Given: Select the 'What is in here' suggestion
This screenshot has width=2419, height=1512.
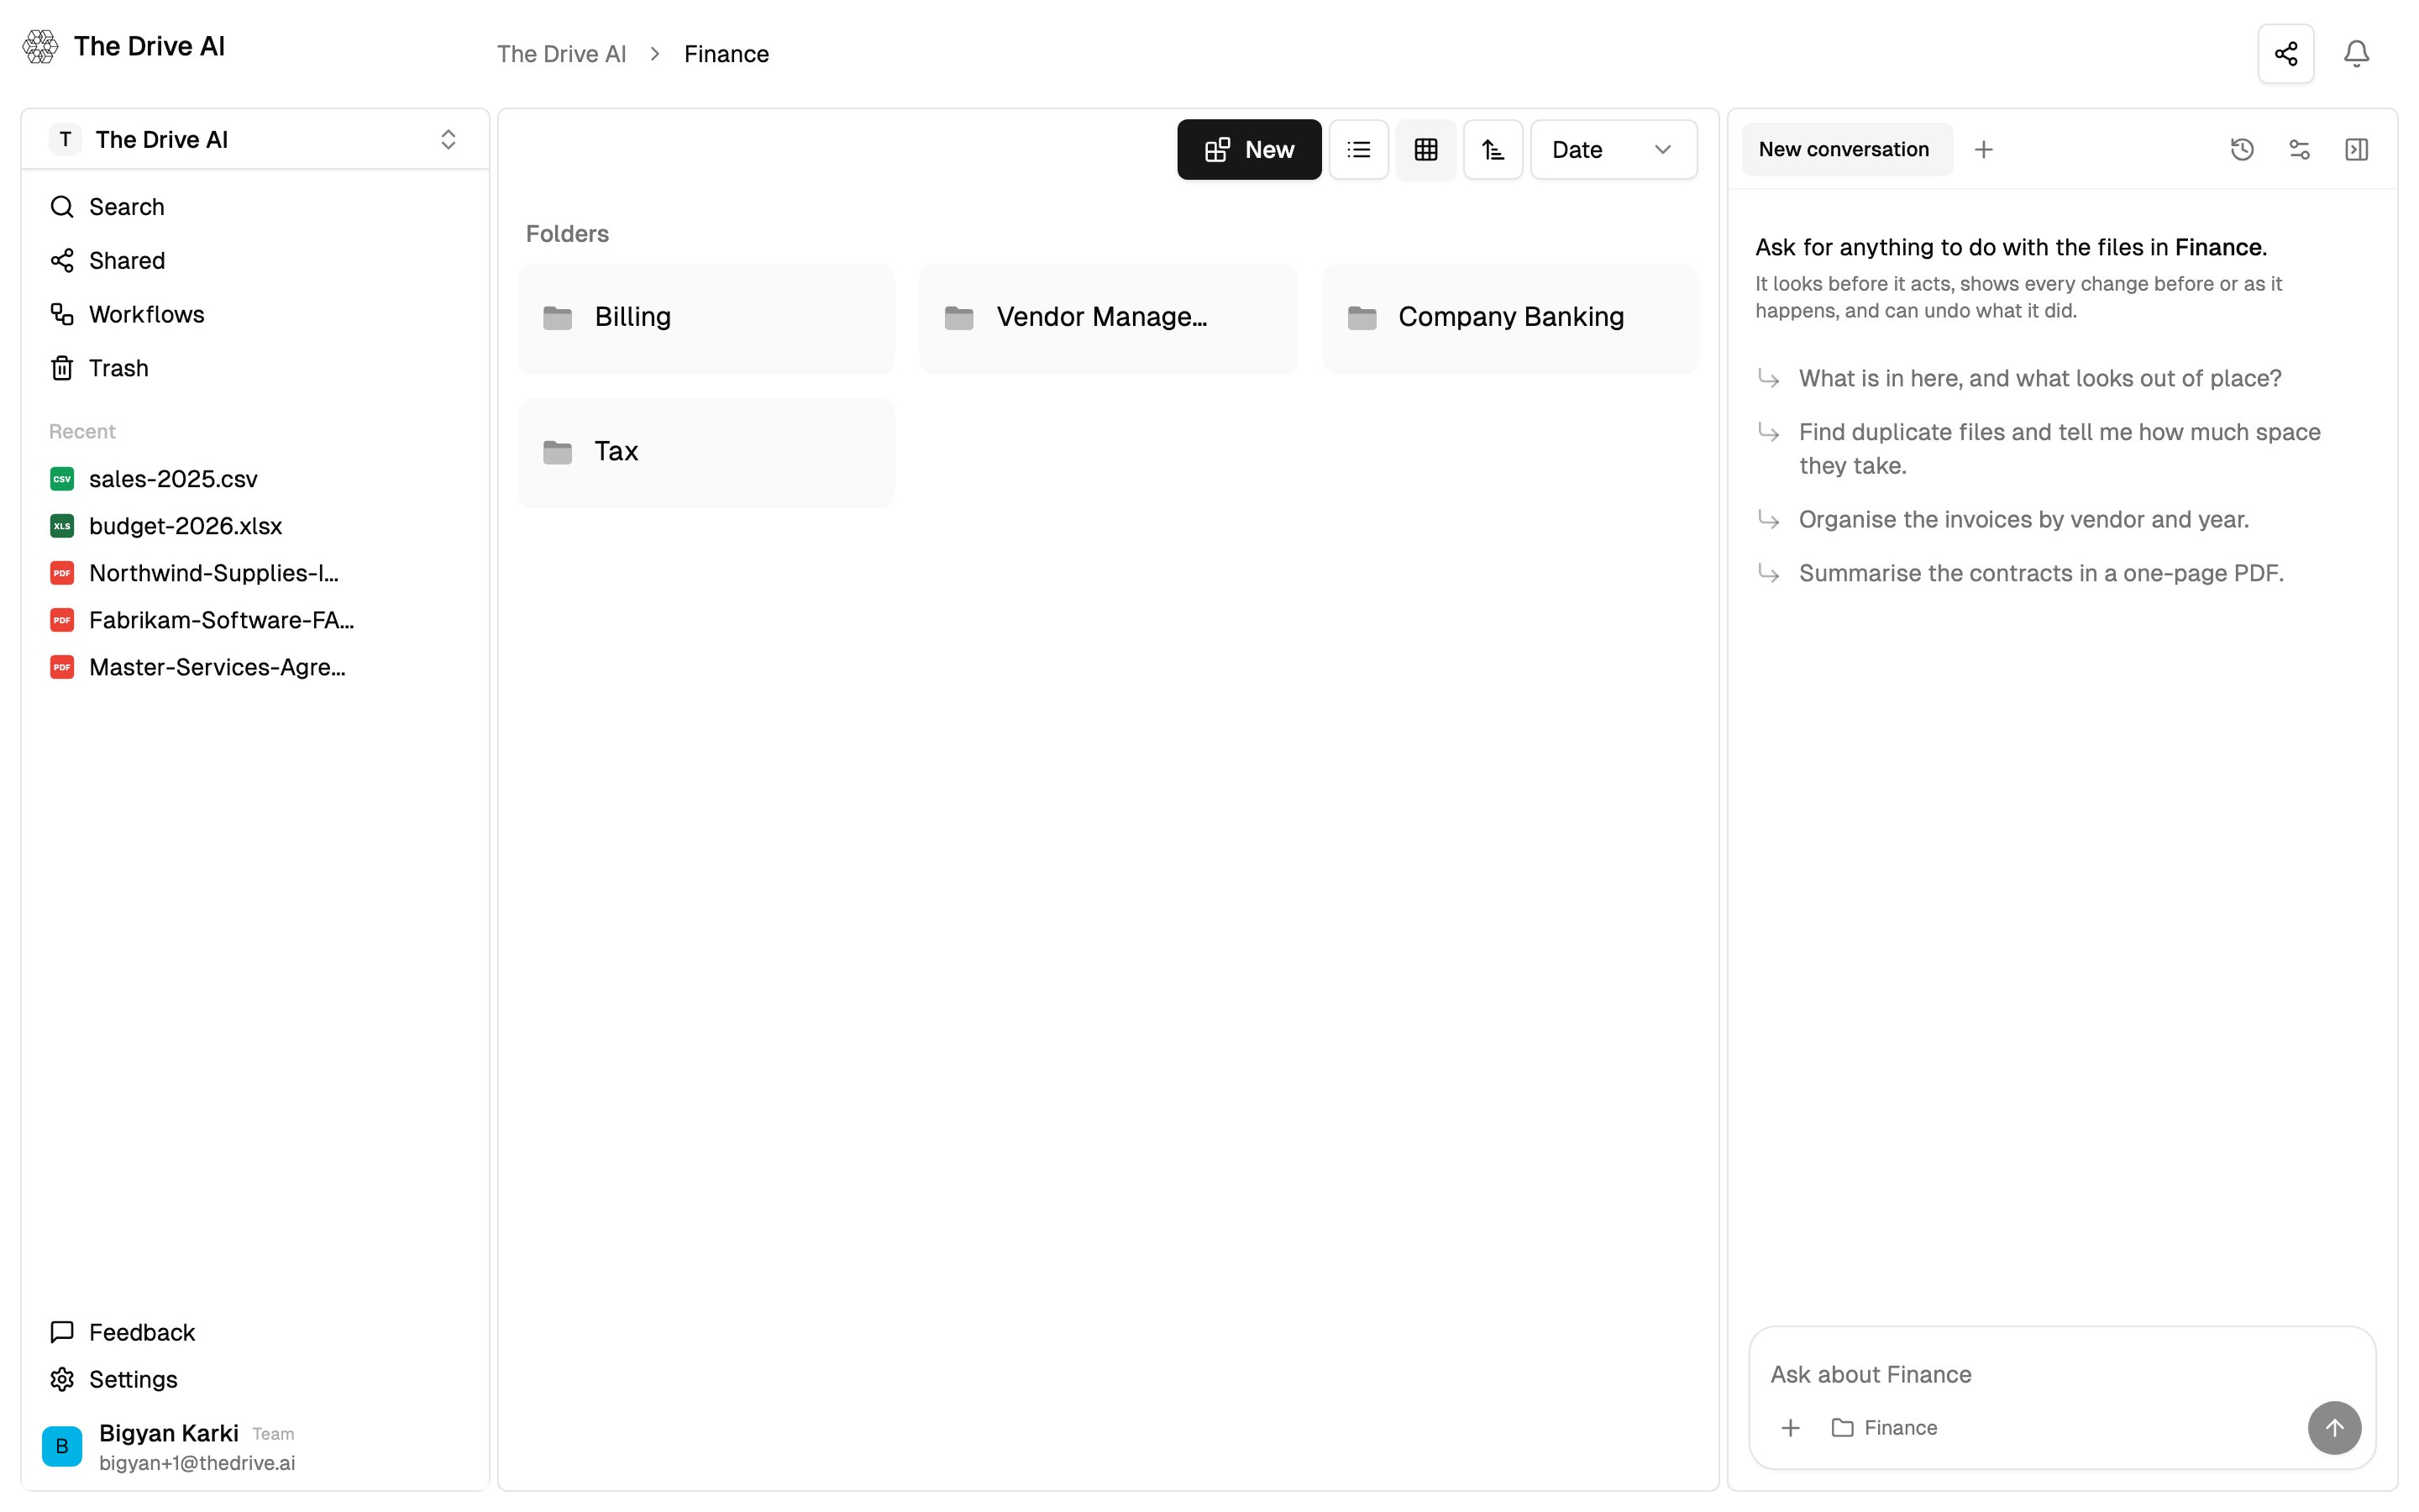Looking at the screenshot, I should [2039, 379].
